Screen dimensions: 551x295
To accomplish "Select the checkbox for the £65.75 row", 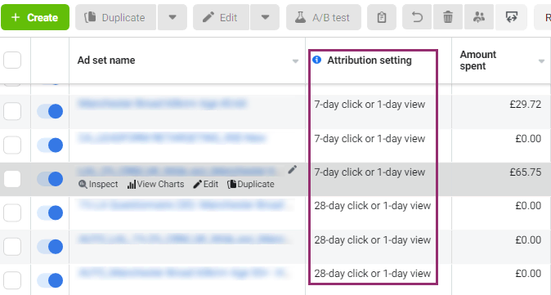I will 12,179.
